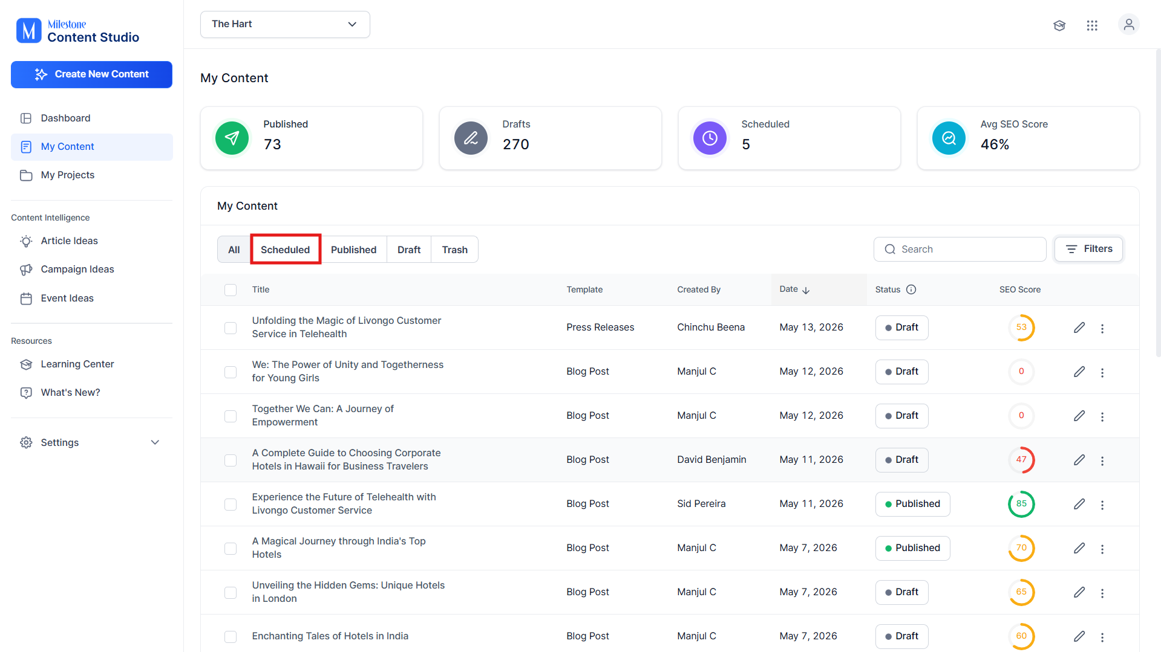Click the Status info icon
Viewport: 1161px width, 652px height.
click(x=911, y=289)
